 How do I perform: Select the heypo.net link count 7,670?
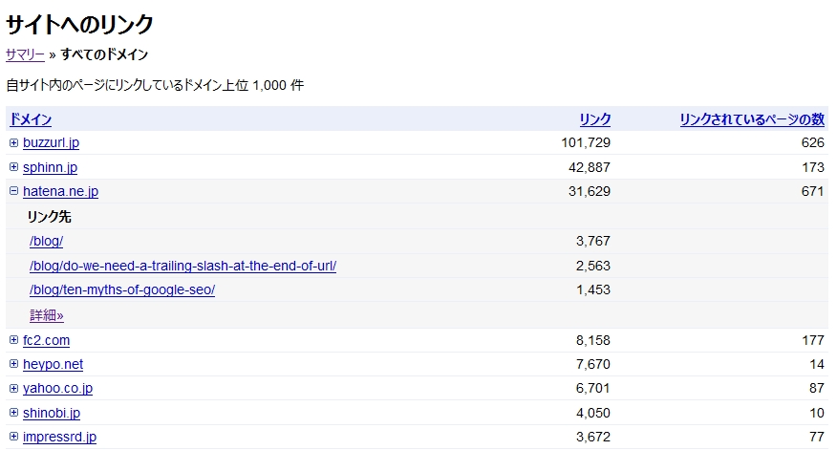pos(593,364)
